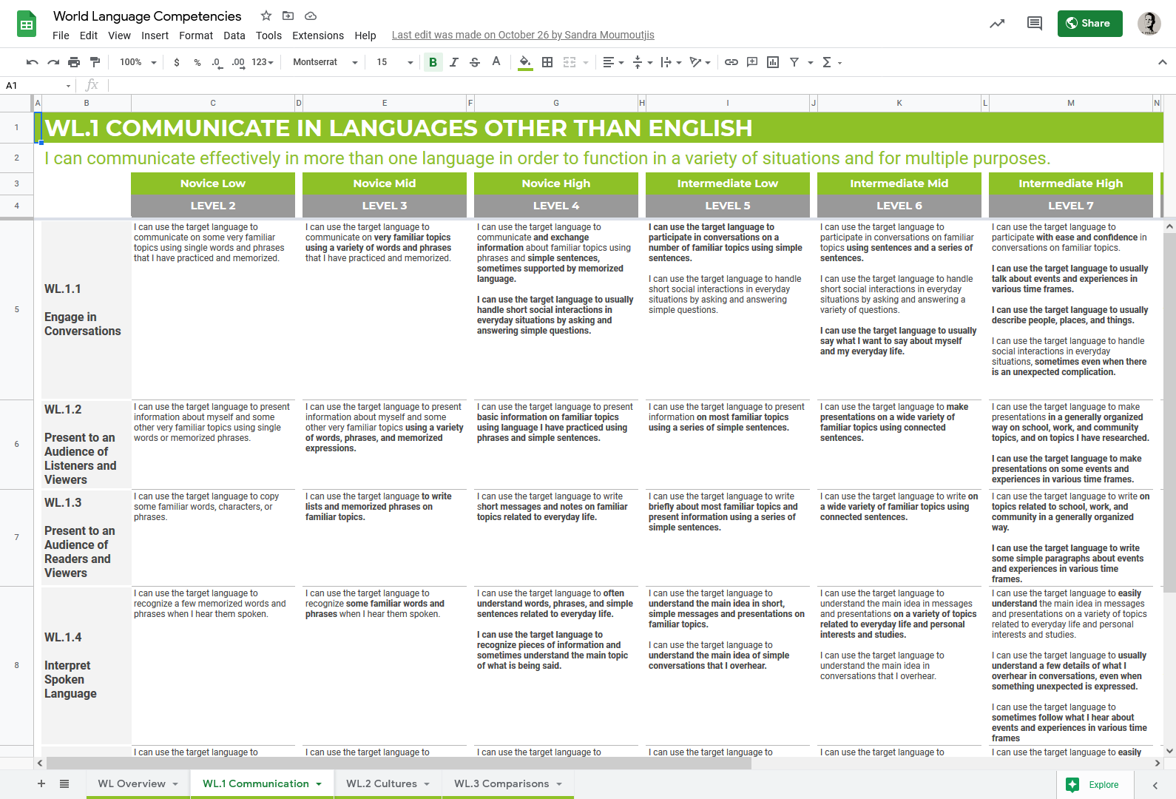Viewport: 1176px width, 799px height.
Task: Click the cell name box
Action: tap(37, 86)
